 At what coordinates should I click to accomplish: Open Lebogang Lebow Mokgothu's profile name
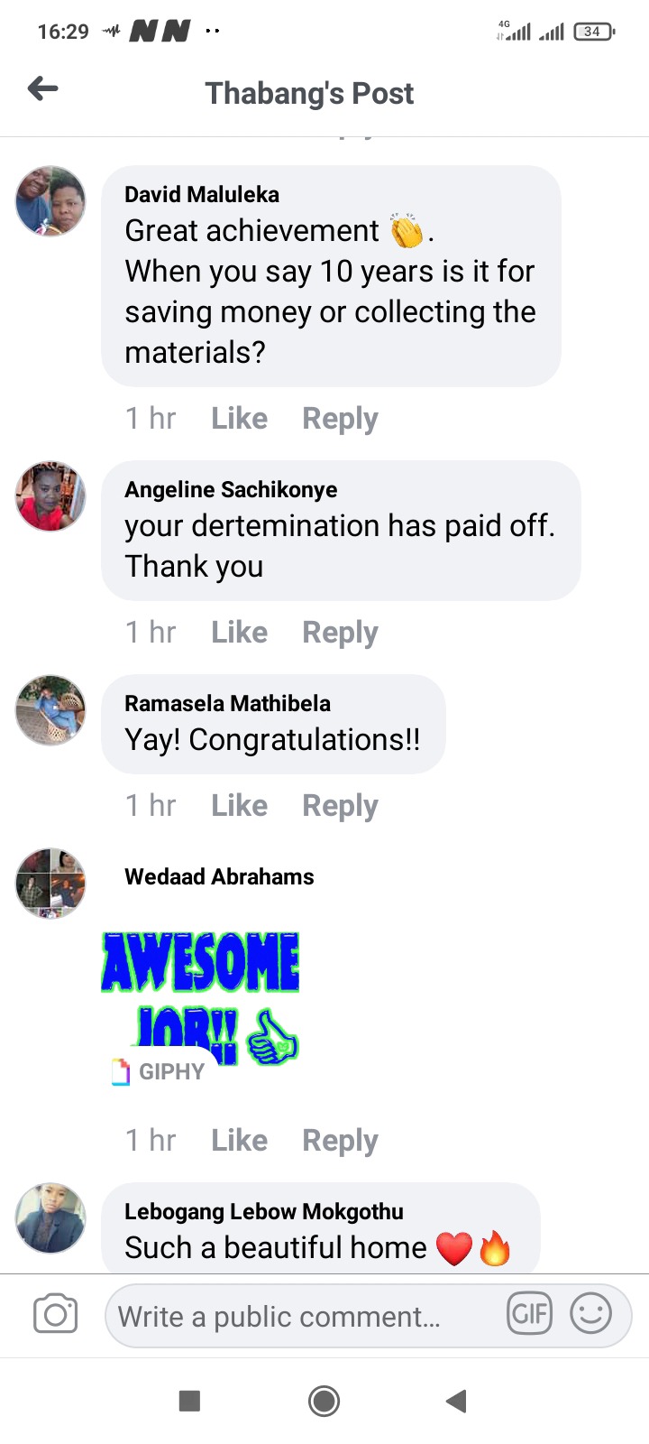click(x=264, y=1211)
